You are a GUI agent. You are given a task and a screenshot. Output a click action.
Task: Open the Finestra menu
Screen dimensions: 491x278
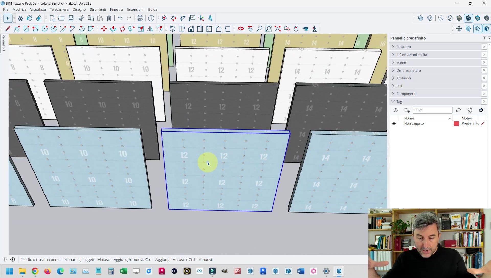[x=116, y=9]
